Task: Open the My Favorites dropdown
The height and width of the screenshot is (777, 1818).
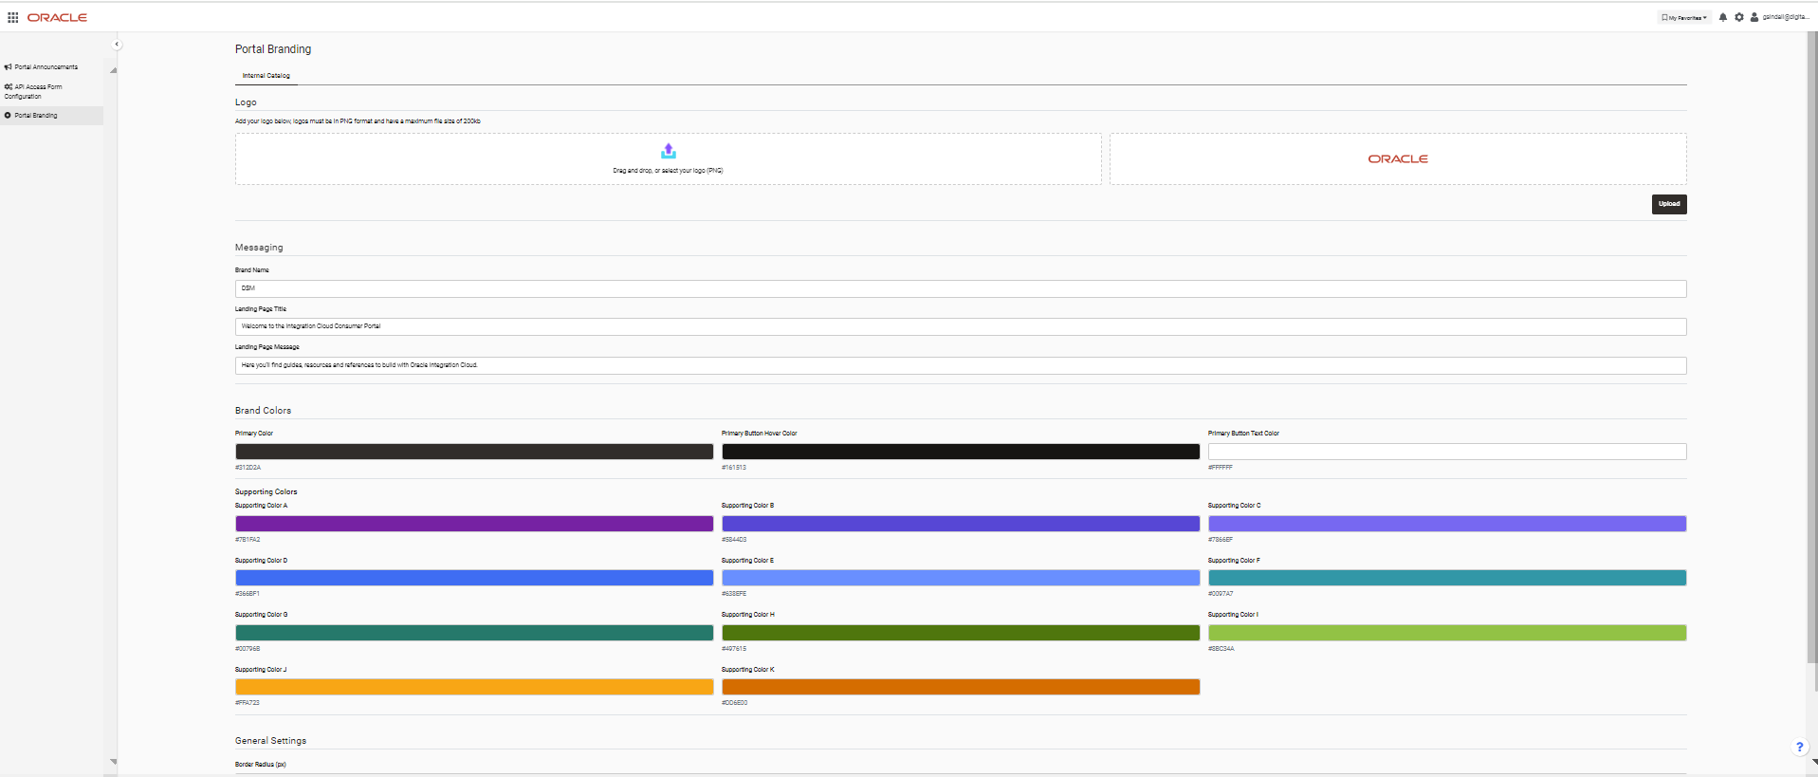Action: click(x=1684, y=17)
